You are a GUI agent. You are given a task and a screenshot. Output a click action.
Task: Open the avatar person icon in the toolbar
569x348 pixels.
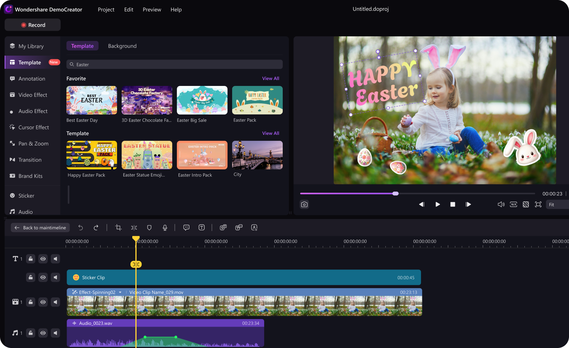click(254, 227)
